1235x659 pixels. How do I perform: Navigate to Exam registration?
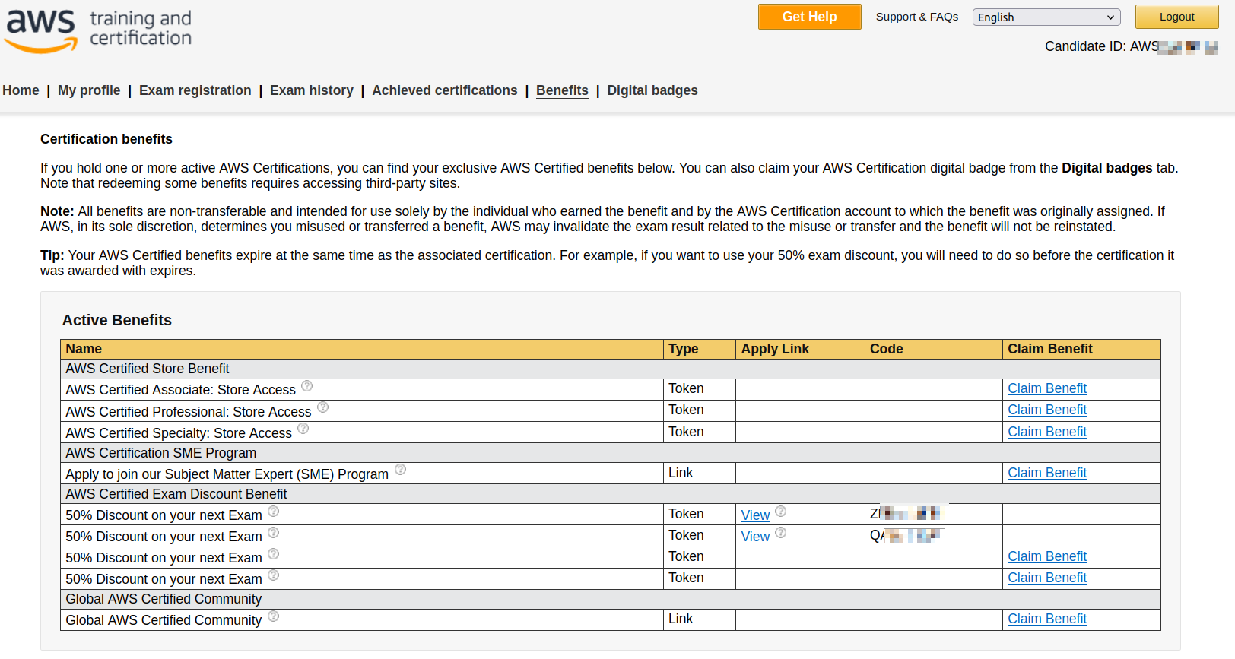195,90
